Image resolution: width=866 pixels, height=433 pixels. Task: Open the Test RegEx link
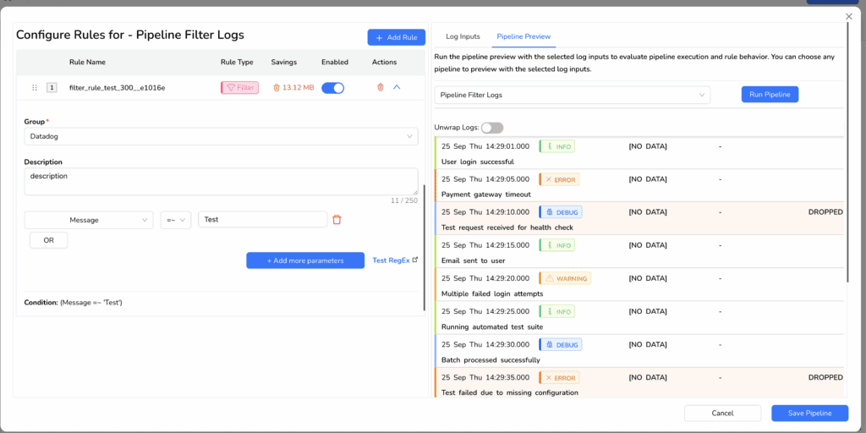[395, 260]
